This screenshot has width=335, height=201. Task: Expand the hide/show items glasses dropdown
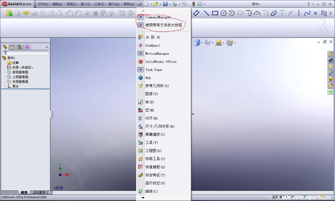point(213,43)
